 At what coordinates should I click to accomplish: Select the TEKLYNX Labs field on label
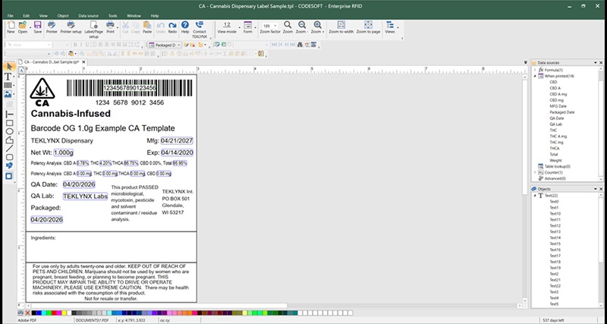(x=85, y=197)
